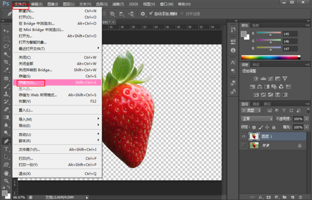The image size is (312, 200).
Task: Select the Lasso tool
Action: [6, 46]
